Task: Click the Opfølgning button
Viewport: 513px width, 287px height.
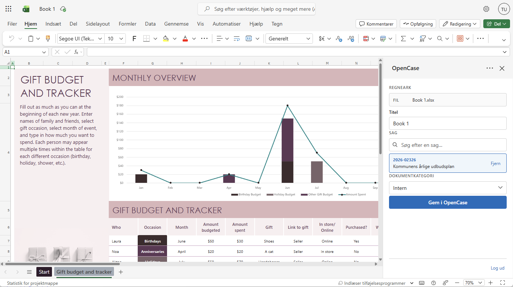Action: (x=418, y=24)
